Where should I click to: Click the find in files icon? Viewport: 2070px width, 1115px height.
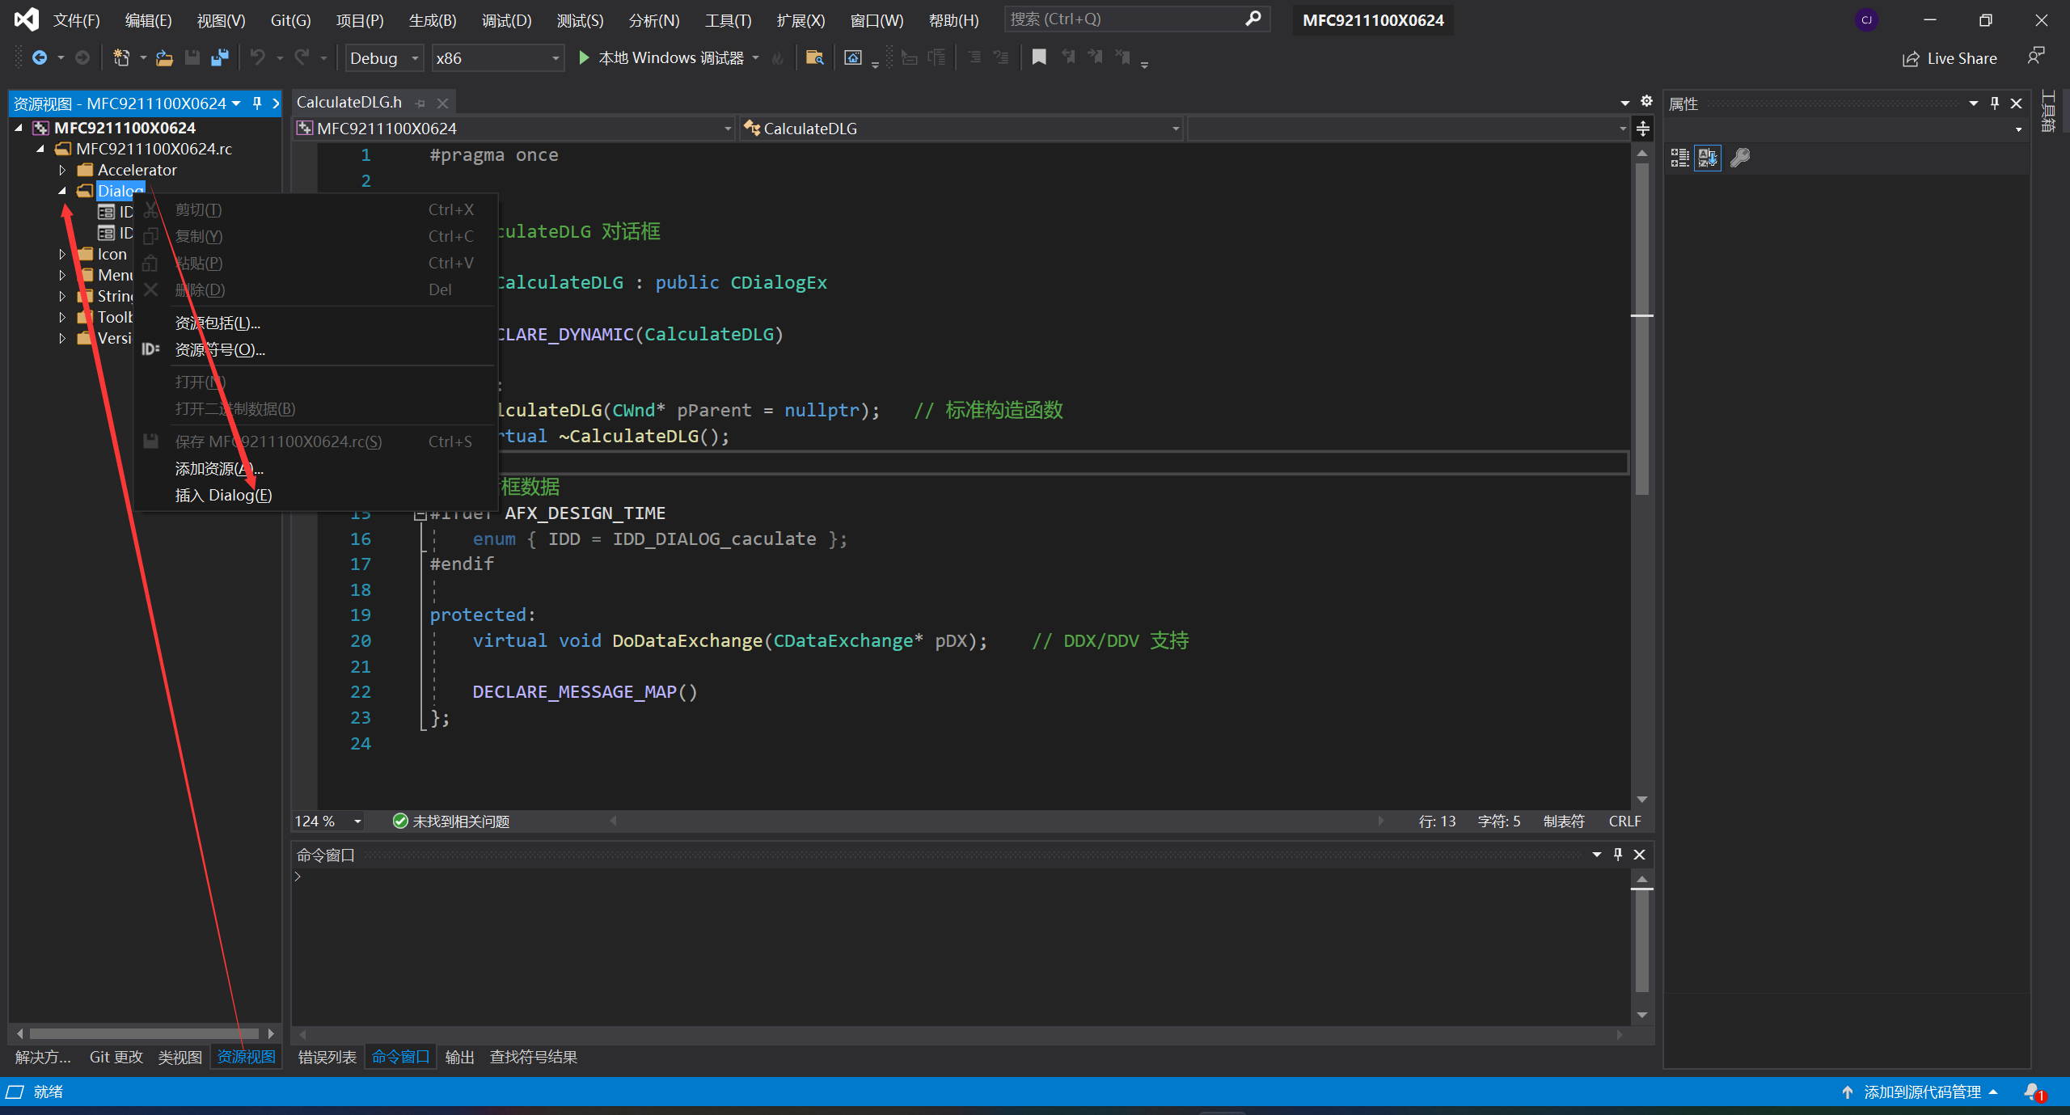click(x=814, y=57)
